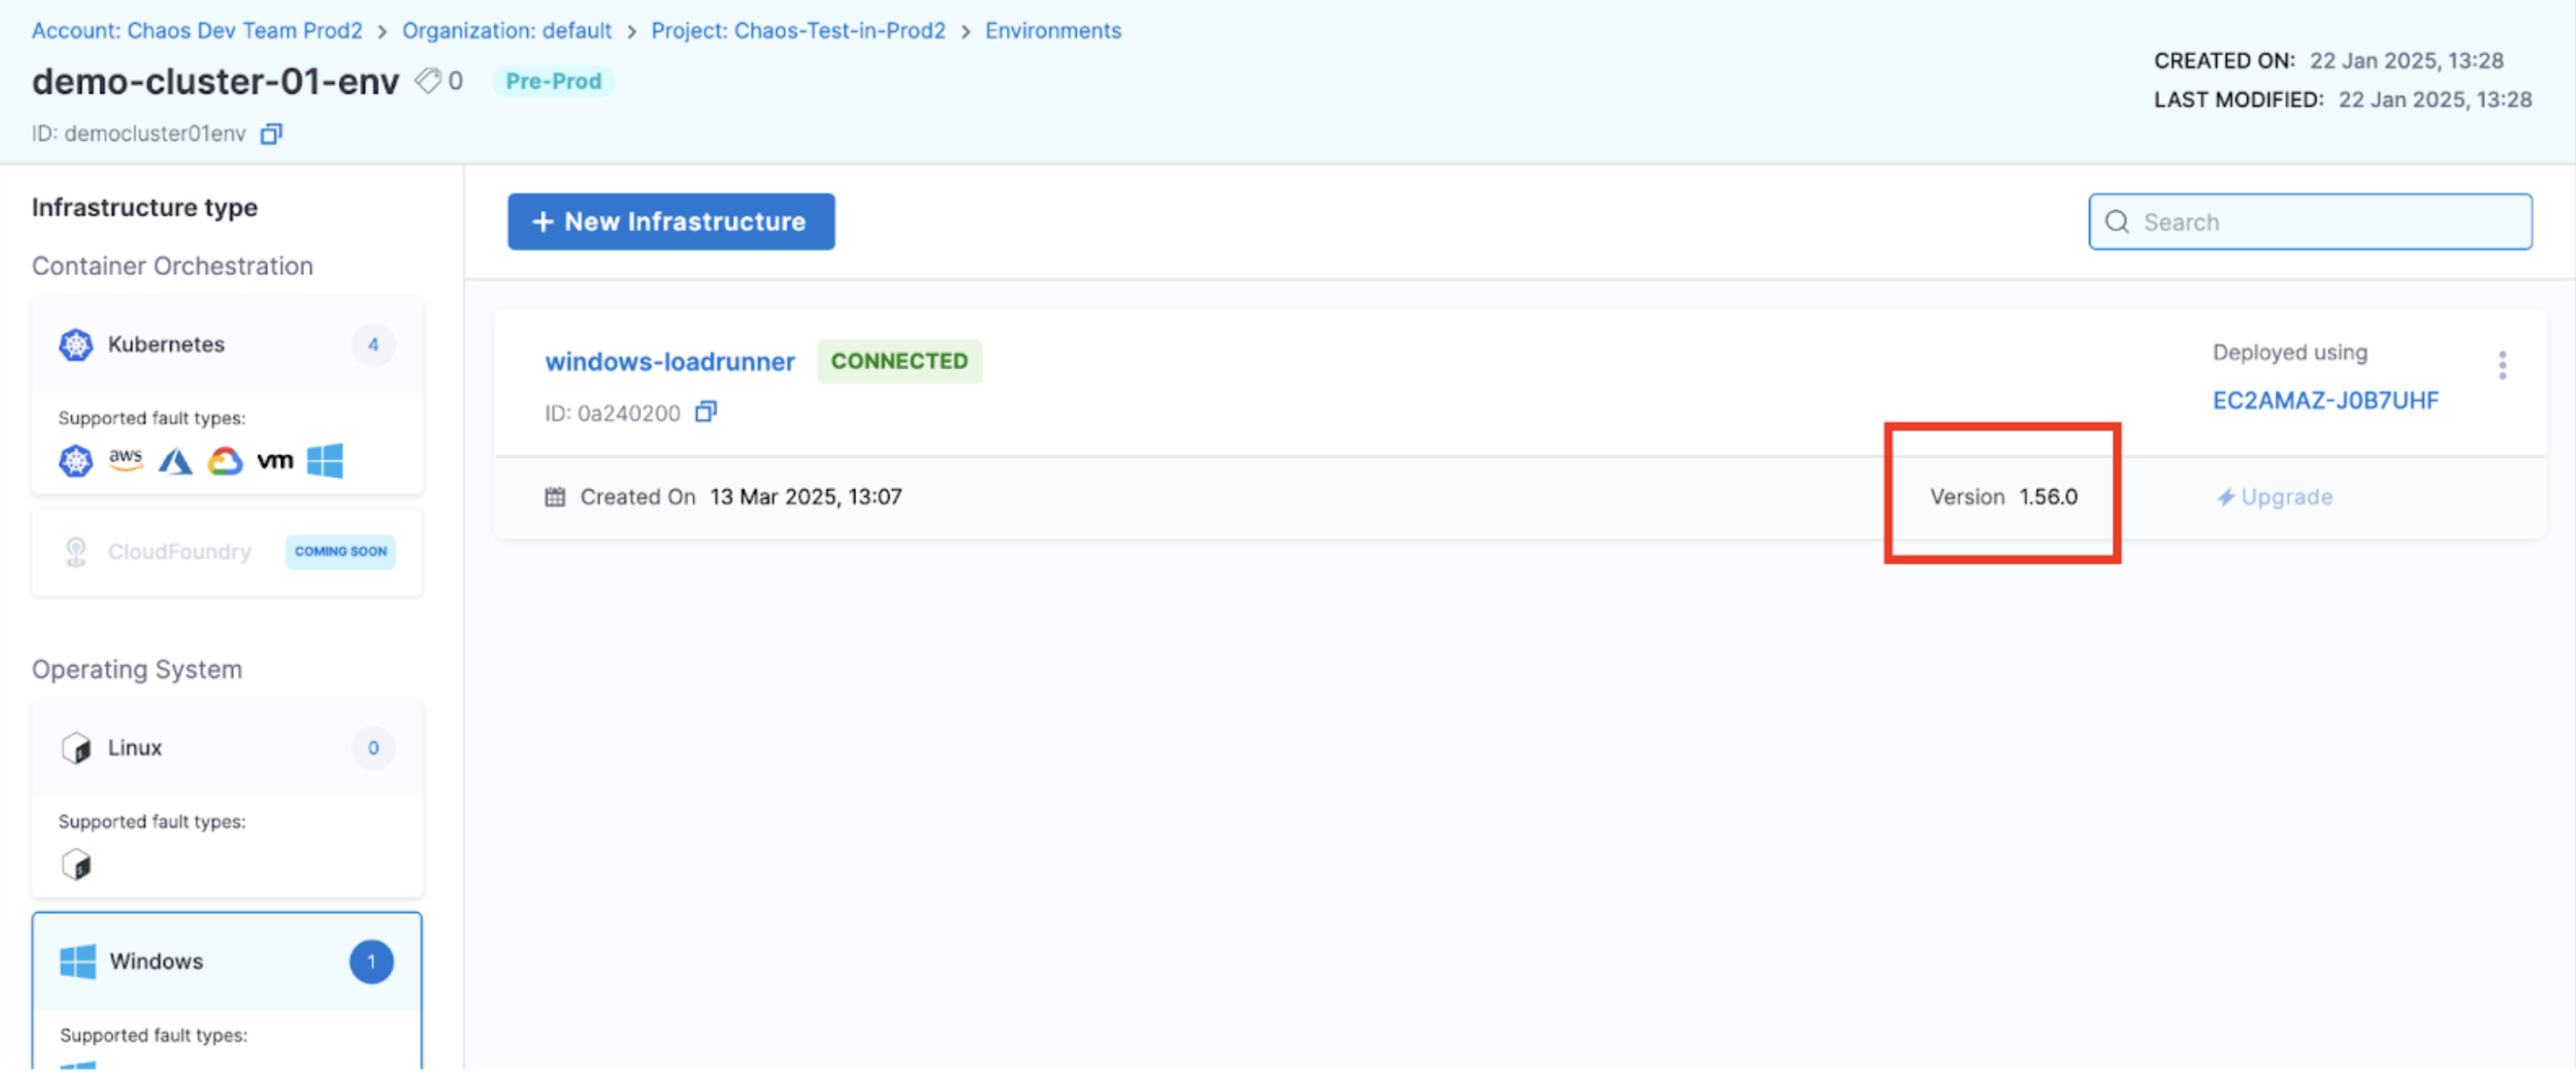The height and width of the screenshot is (1072, 2576).
Task: Click the AWS fault type icon
Action: point(125,460)
